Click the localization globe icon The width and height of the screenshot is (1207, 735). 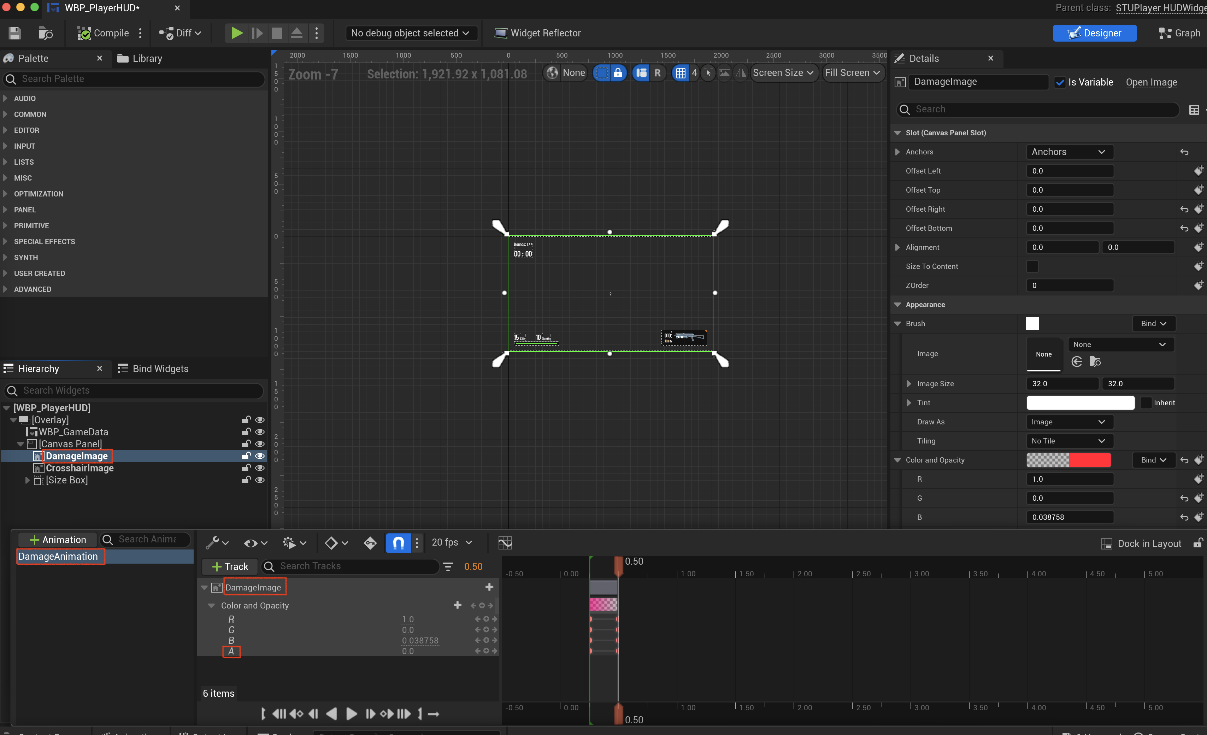[x=553, y=73]
